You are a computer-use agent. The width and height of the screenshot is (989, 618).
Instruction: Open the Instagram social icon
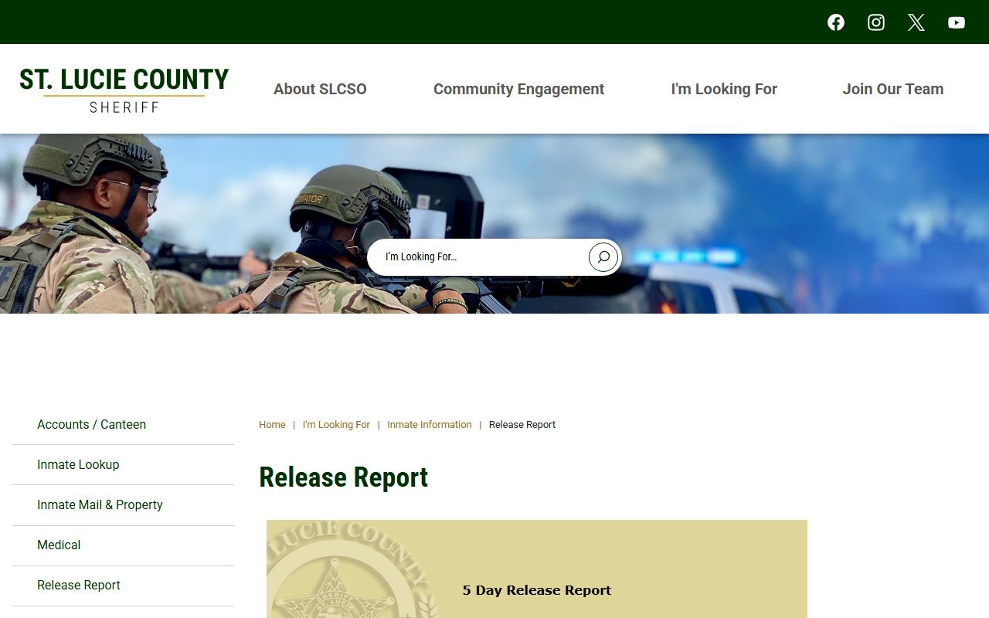pos(876,22)
